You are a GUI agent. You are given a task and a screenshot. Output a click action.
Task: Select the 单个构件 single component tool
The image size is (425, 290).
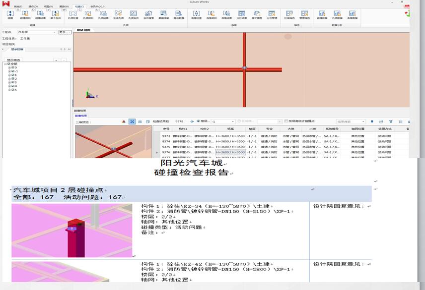coord(55,14)
